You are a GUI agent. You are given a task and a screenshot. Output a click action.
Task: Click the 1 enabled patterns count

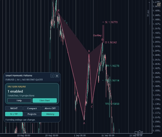[x=15, y=91]
